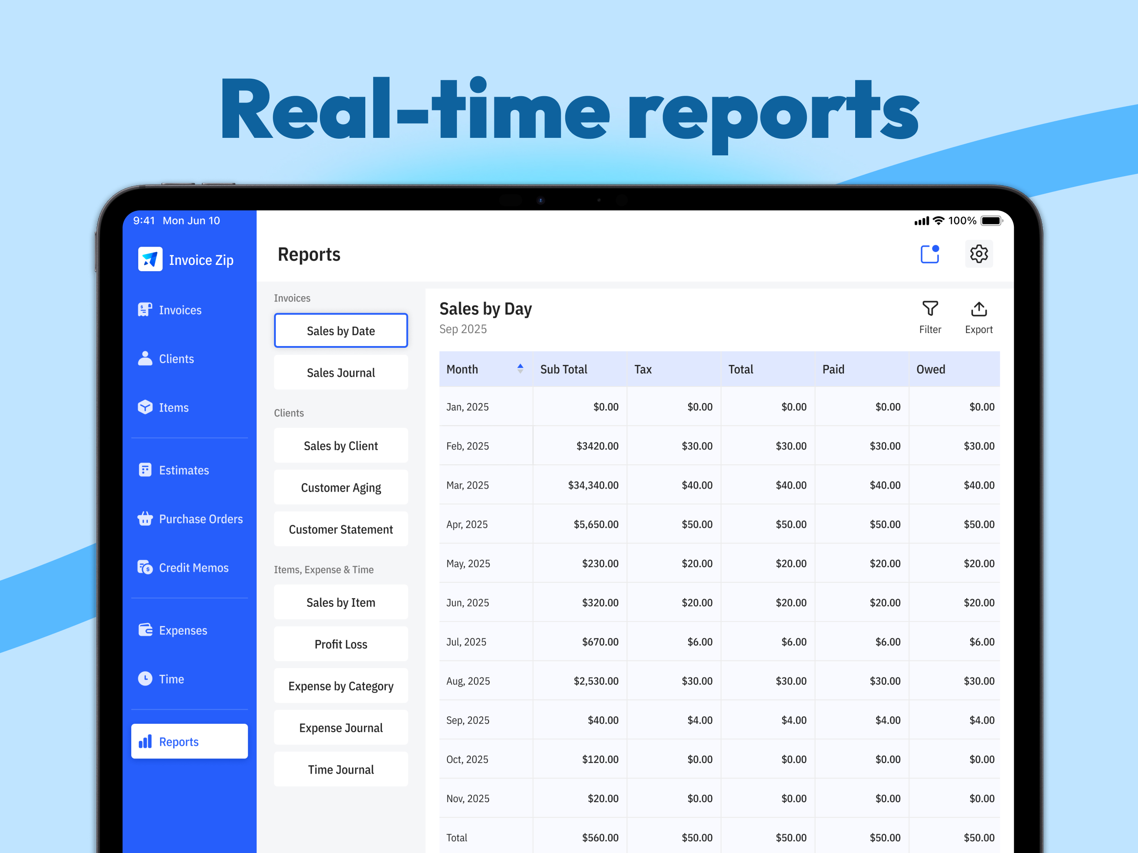The width and height of the screenshot is (1138, 853).
Task: Click the Wi-Fi status icon
Action: (x=939, y=221)
